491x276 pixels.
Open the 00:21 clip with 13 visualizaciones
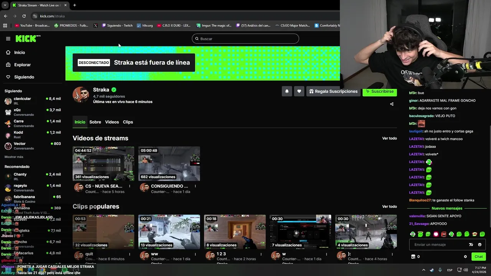(169, 232)
